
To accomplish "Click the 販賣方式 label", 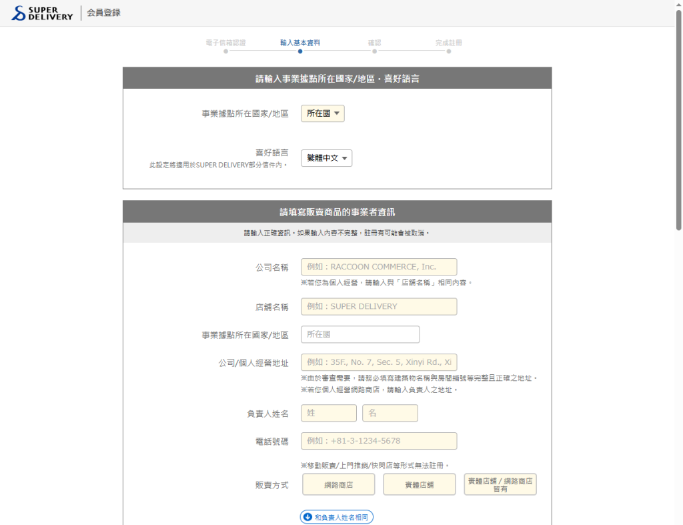I will pyautogui.click(x=272, y=485).
